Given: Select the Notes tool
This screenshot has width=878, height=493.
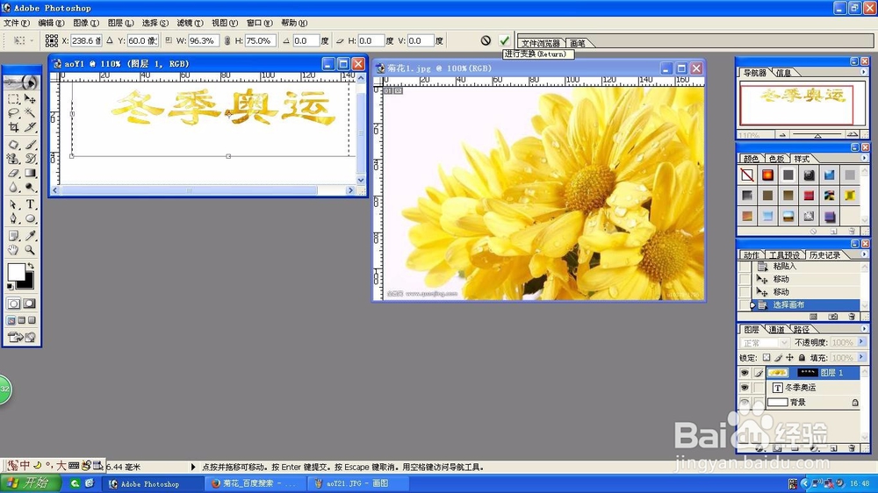Looking at the screenshot, I should tap(14, 236).
